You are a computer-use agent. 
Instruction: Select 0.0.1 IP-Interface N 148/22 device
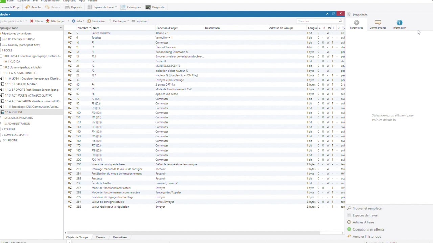pos(18,39)
